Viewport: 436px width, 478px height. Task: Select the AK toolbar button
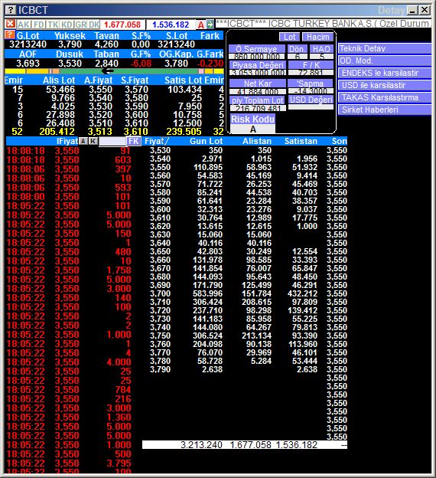click(x=23, y=25)
